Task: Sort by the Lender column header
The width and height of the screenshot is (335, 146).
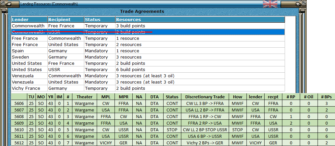Action: pos(29,20)
